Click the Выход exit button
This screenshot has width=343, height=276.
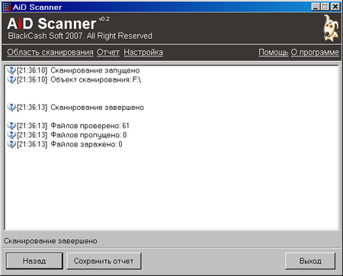310,261
